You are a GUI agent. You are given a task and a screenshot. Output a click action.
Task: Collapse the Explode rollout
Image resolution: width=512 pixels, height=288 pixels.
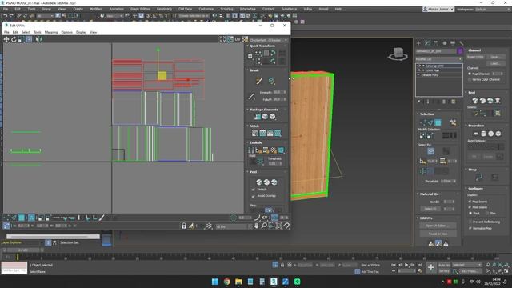pyautogui.click(x=256, y=142)
